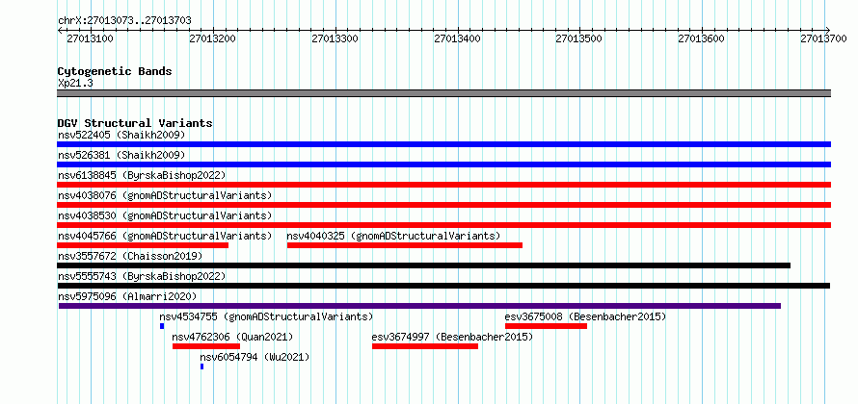Screen dimensions: 858x404
Task: Open nsv4038076 gnomAD variant label
Action: tap(165, 195)
